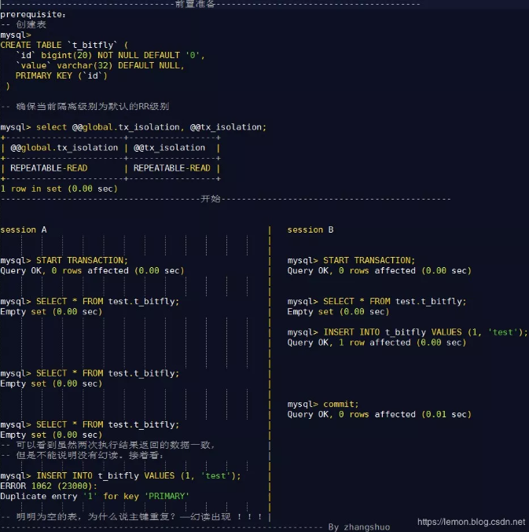Screen dimensions: 529x532
Task: Click "START TRANSACTION;" in session B
Action: 369,261
